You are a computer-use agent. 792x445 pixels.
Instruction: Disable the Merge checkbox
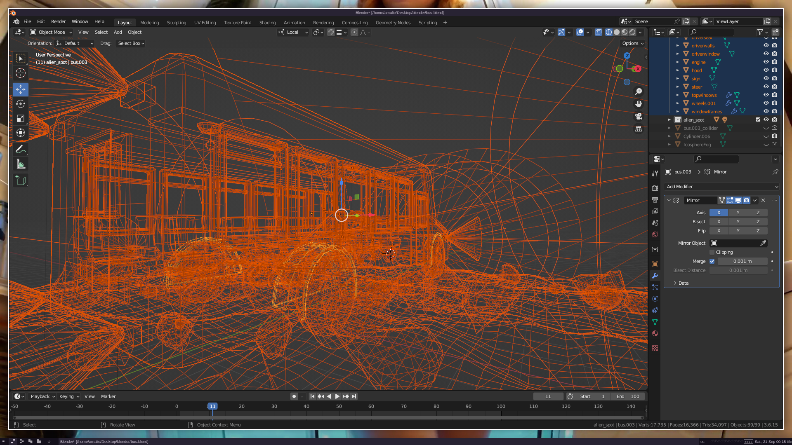pos(712,261)
